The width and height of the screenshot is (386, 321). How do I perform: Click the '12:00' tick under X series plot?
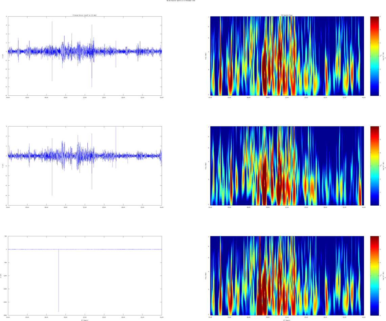click(85, 97)
